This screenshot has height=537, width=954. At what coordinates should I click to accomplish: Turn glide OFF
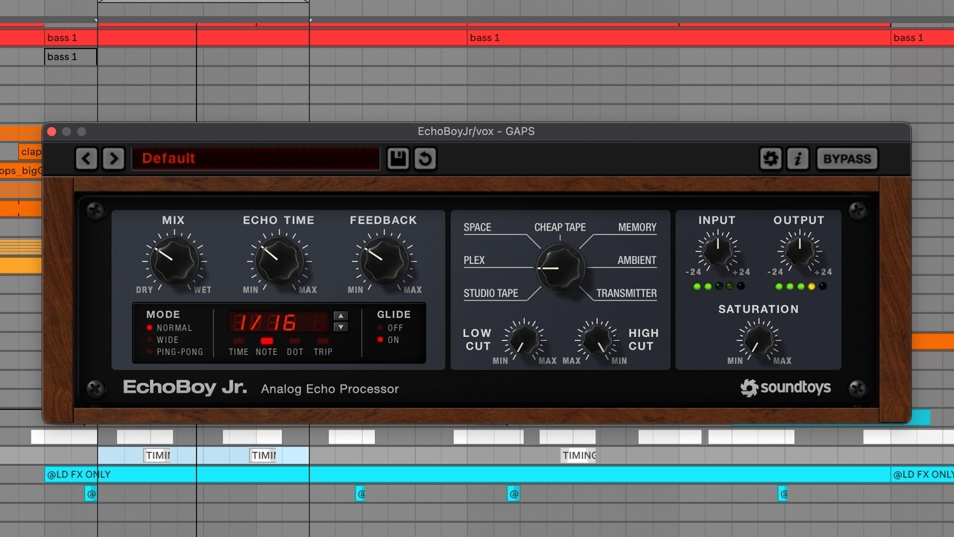pos(390,328)
